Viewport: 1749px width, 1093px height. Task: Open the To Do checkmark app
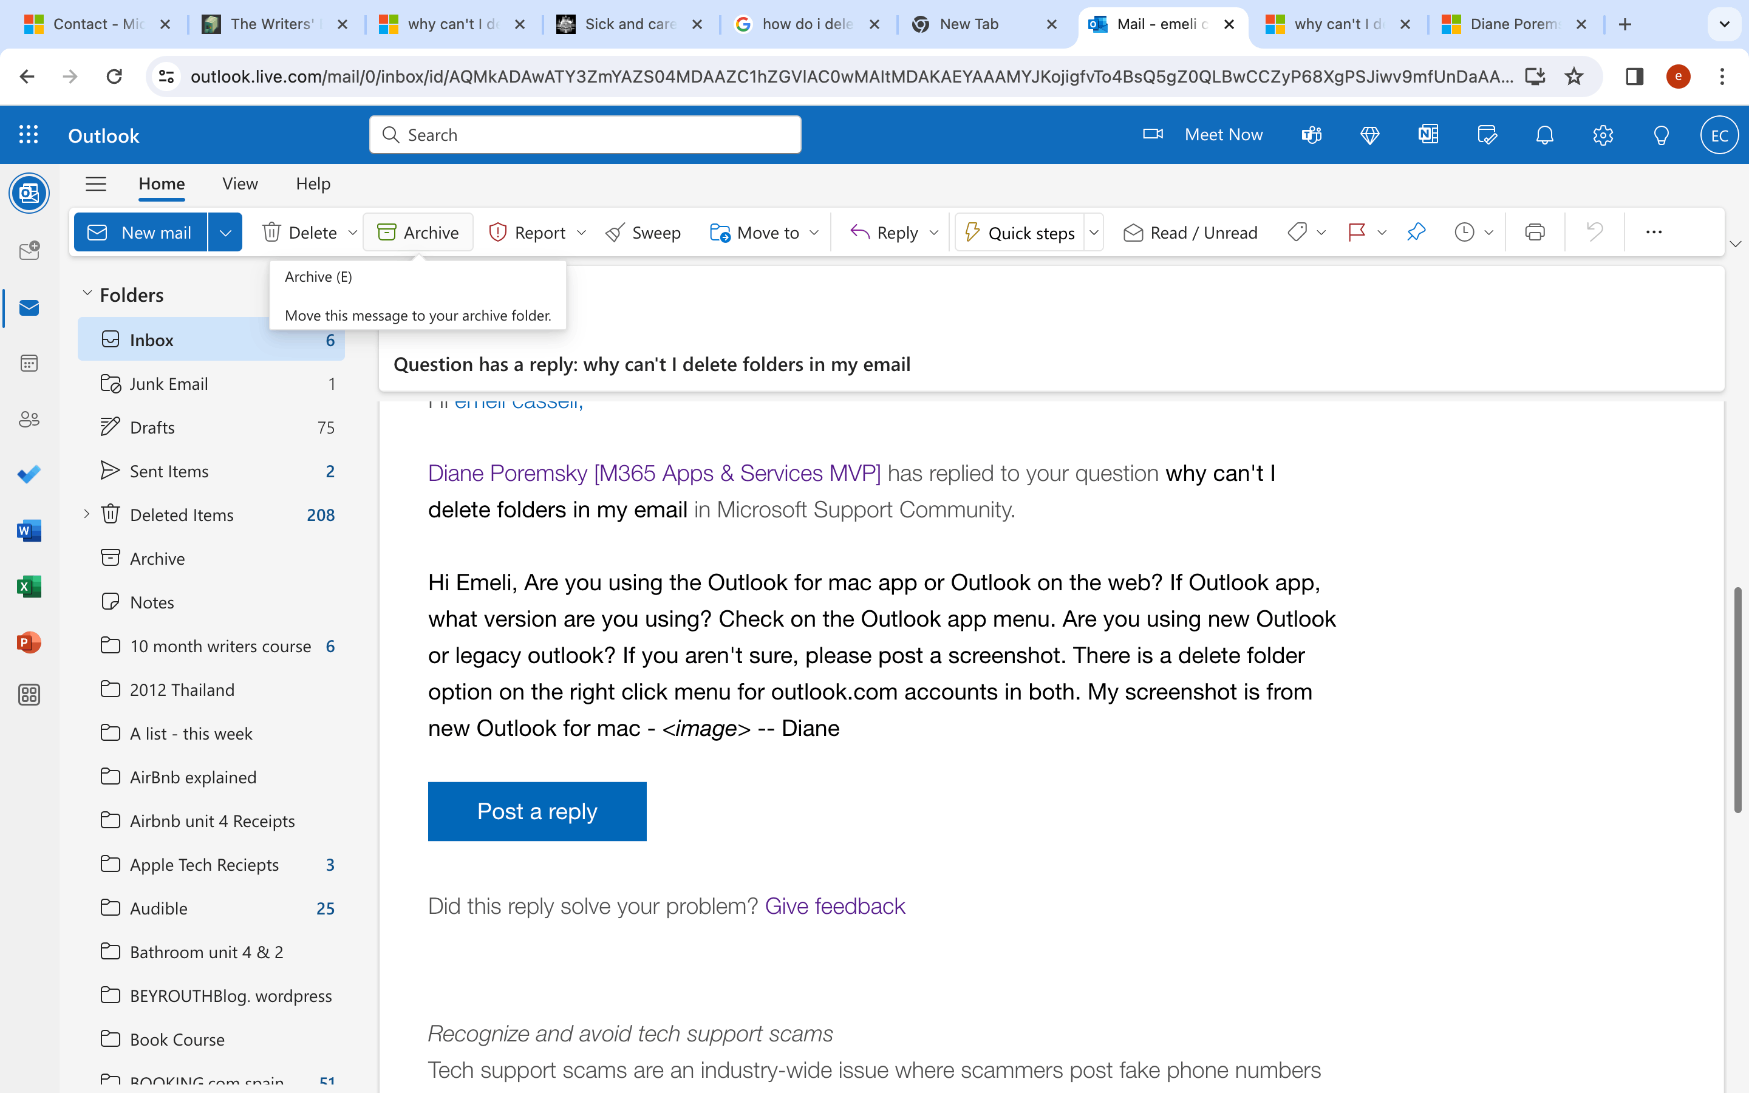click(29, 474)
